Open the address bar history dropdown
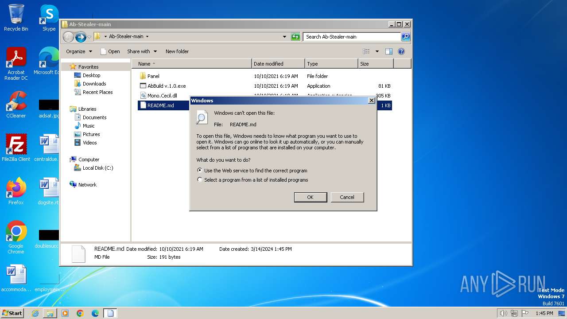 click(284, 37)
